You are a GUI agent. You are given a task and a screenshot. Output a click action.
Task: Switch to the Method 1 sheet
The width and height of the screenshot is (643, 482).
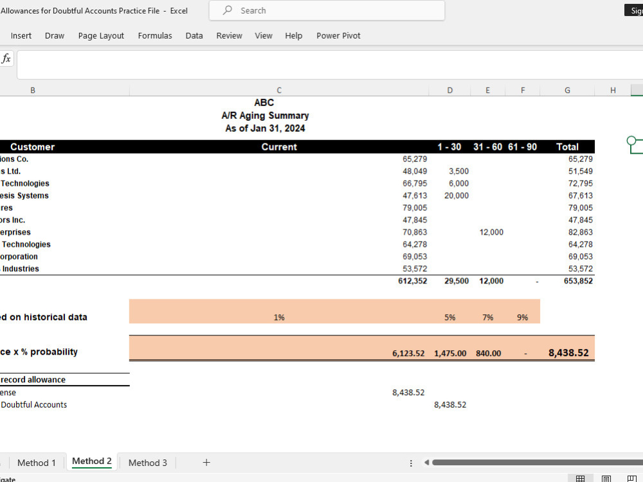tap(37, 463)
